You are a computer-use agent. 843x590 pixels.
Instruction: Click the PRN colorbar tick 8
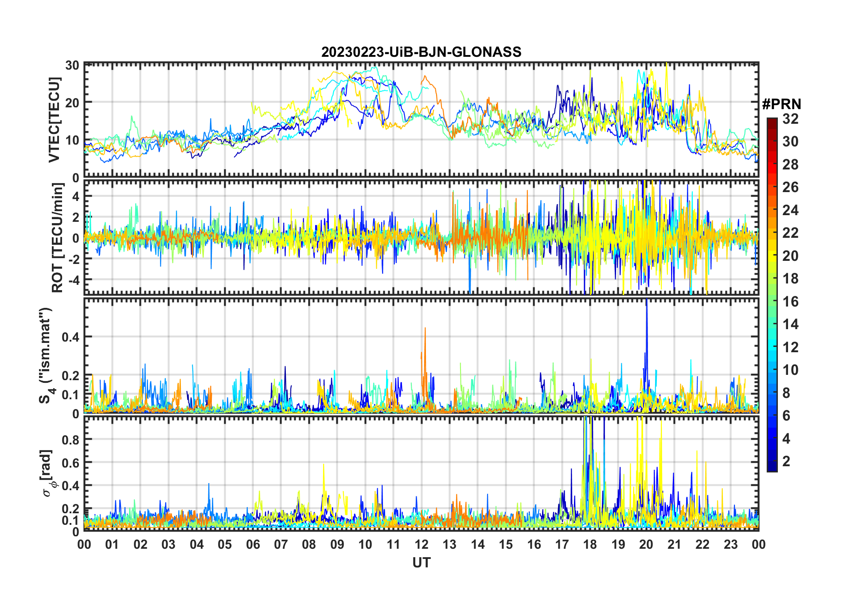(786, 393)
